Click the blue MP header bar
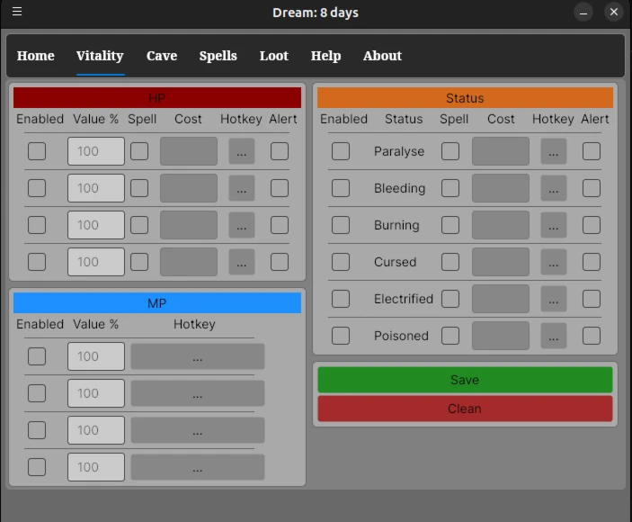 [157, 303]
